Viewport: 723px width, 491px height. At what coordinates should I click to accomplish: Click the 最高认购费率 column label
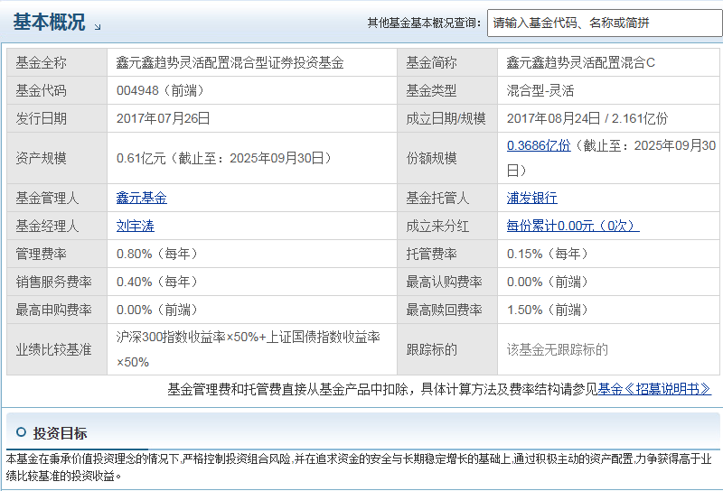pos(445,283)
